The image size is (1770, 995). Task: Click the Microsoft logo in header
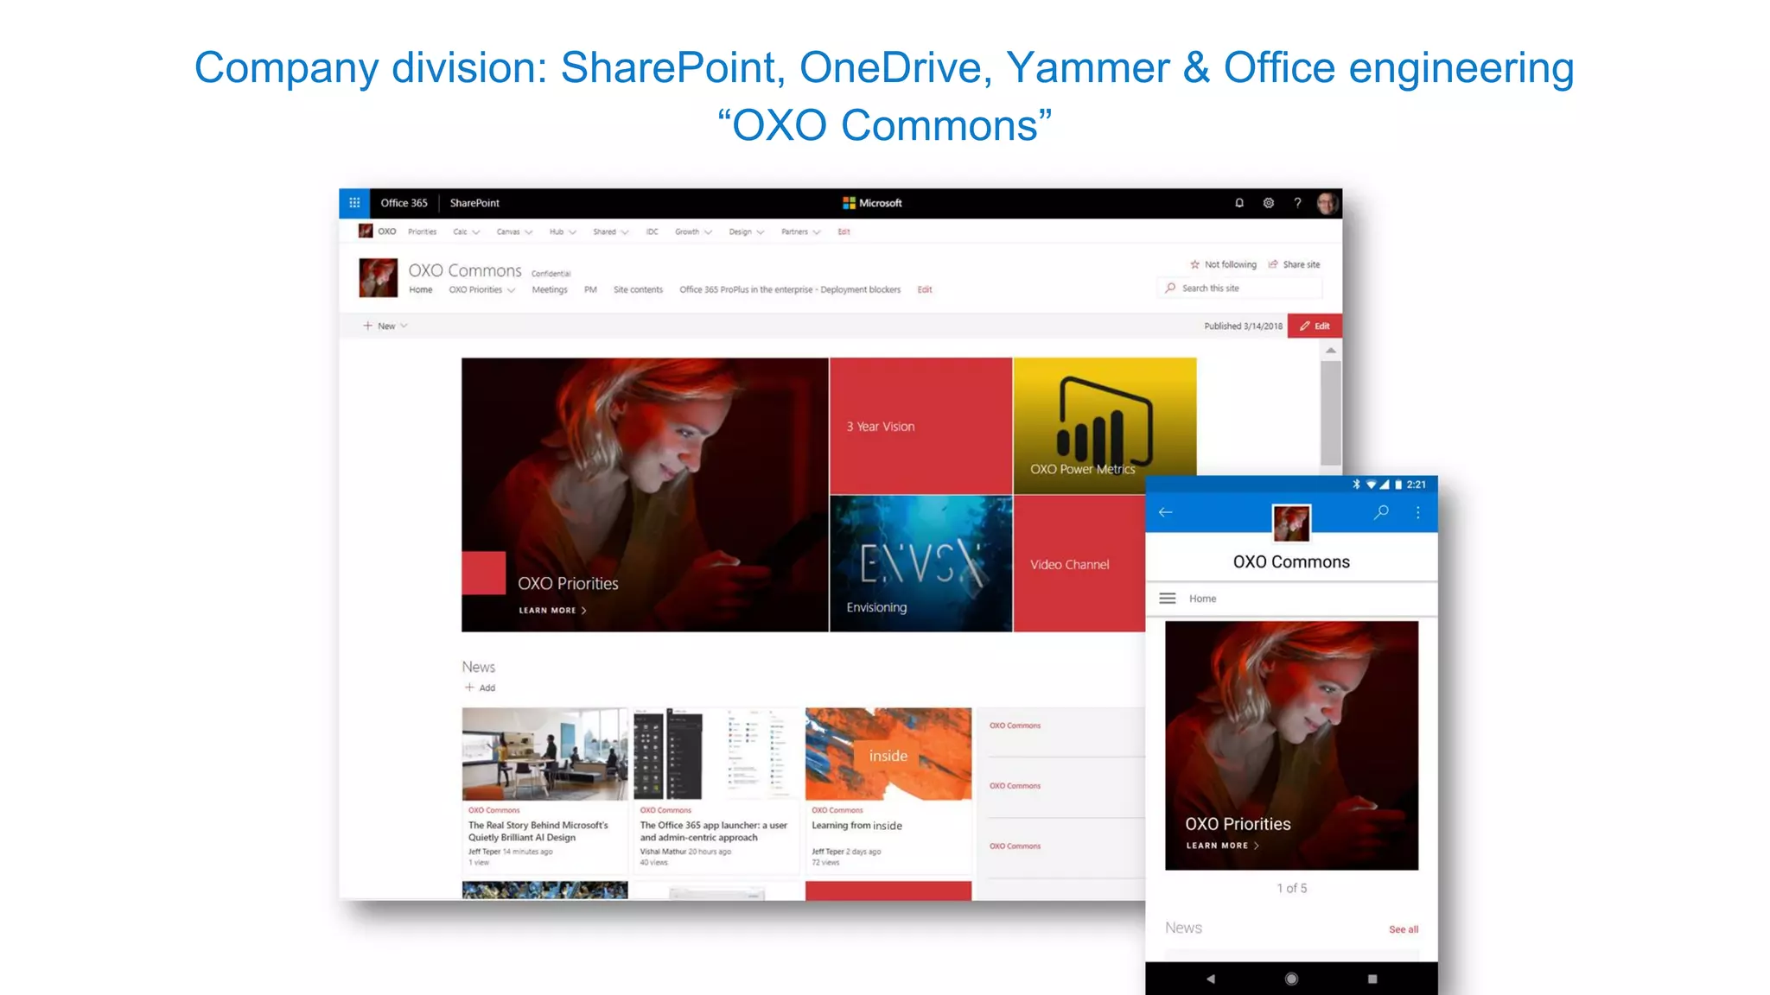click(x=873, y=203)
